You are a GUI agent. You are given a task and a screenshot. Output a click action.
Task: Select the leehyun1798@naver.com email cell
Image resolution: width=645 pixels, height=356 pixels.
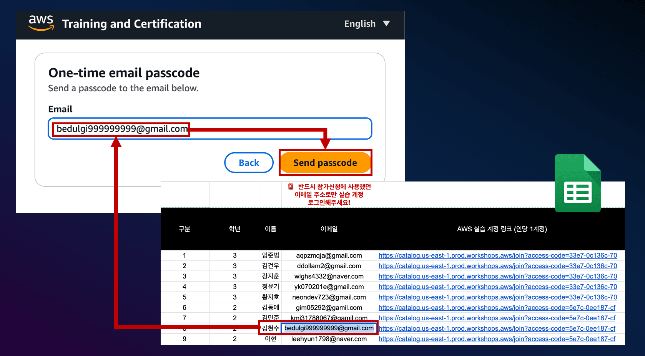point(329,339)
